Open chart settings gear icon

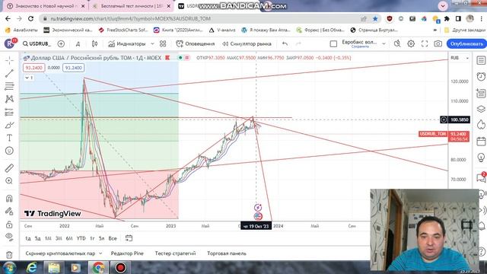(x=411, y=44)
